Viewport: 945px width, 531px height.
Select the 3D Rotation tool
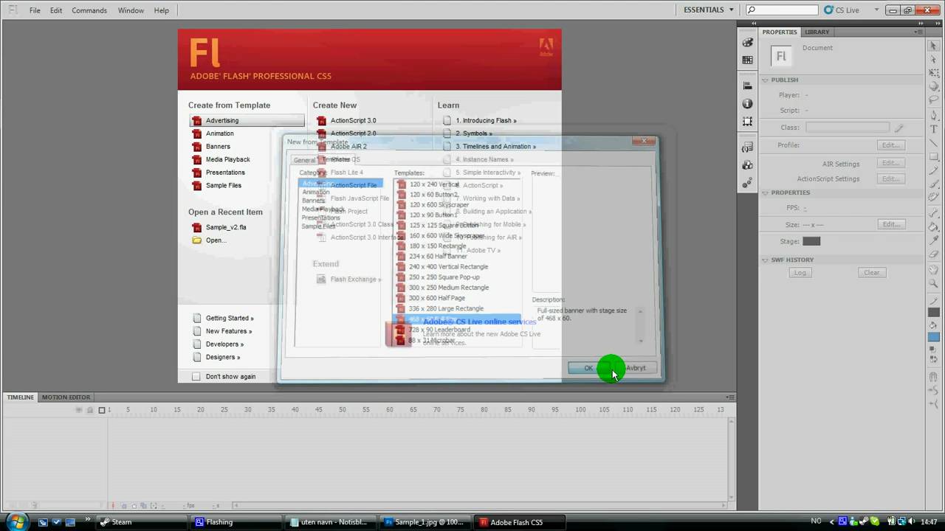pos(934,87)
